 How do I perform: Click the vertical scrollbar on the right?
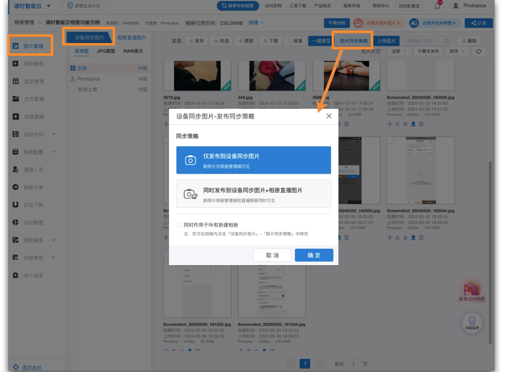click(490, 241)
